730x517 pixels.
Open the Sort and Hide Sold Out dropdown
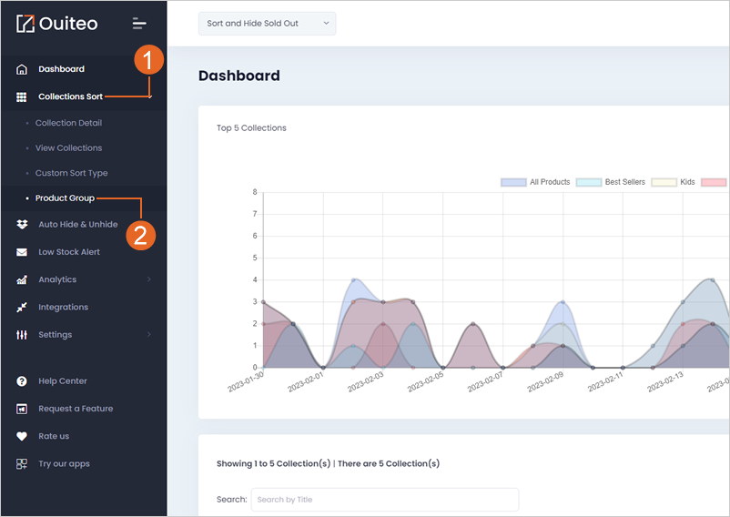click(267, 24)
